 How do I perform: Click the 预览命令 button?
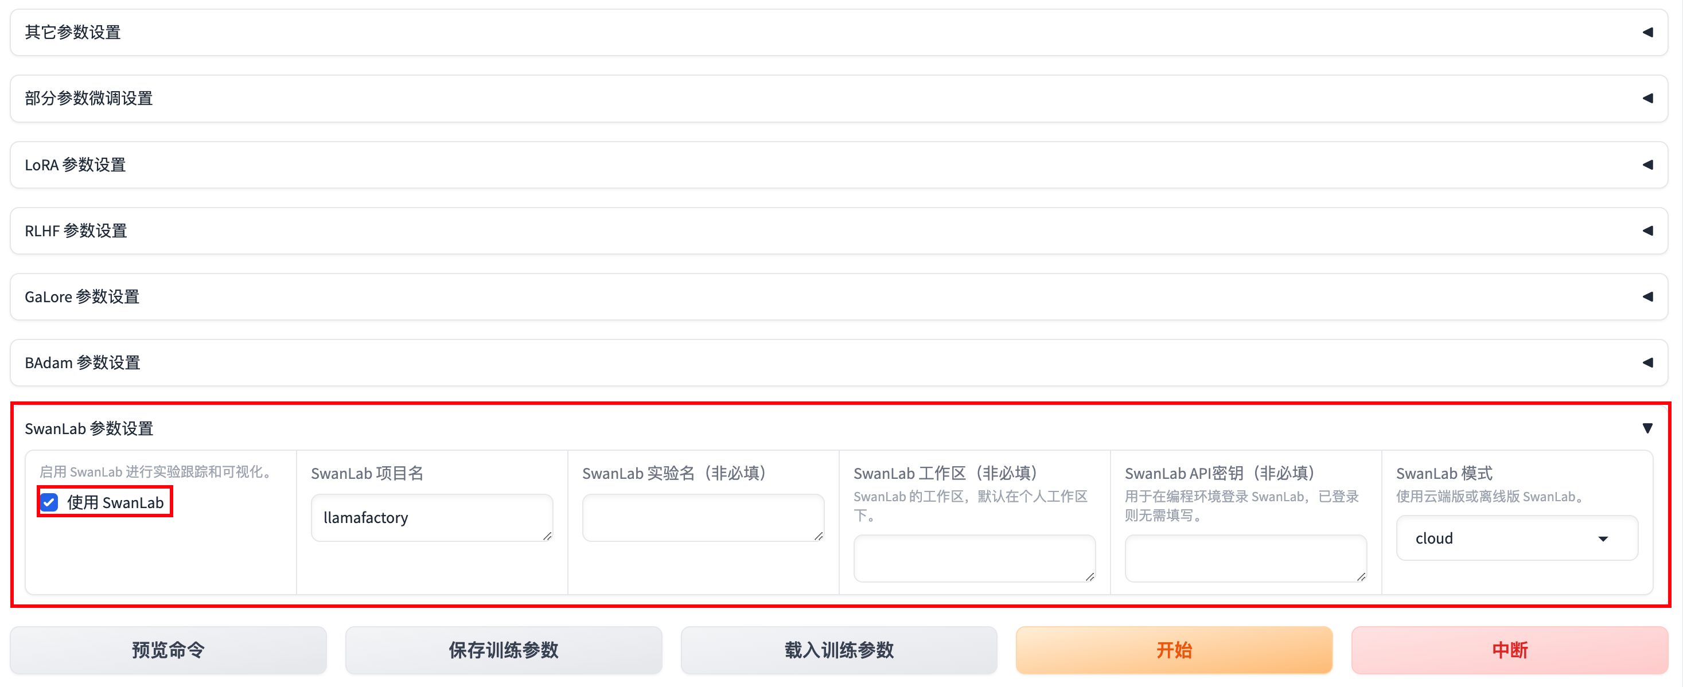pyautogui.click(x=168, y=650)
